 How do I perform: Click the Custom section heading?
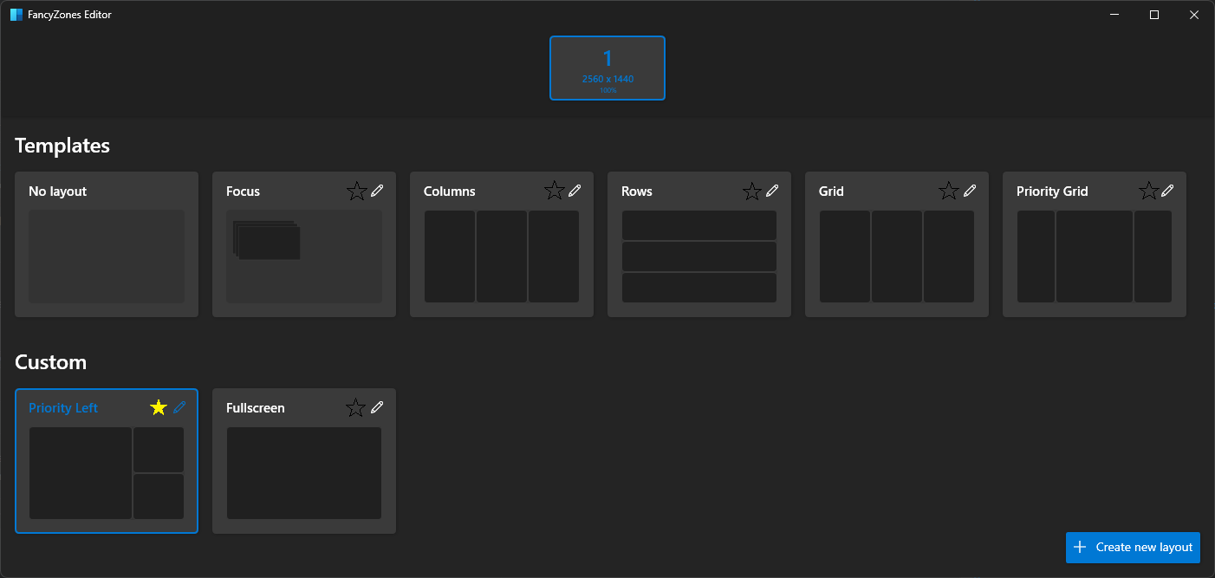(51, 362)
